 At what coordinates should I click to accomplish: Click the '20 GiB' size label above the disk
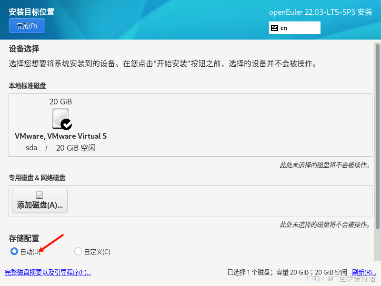coord(61,102)
